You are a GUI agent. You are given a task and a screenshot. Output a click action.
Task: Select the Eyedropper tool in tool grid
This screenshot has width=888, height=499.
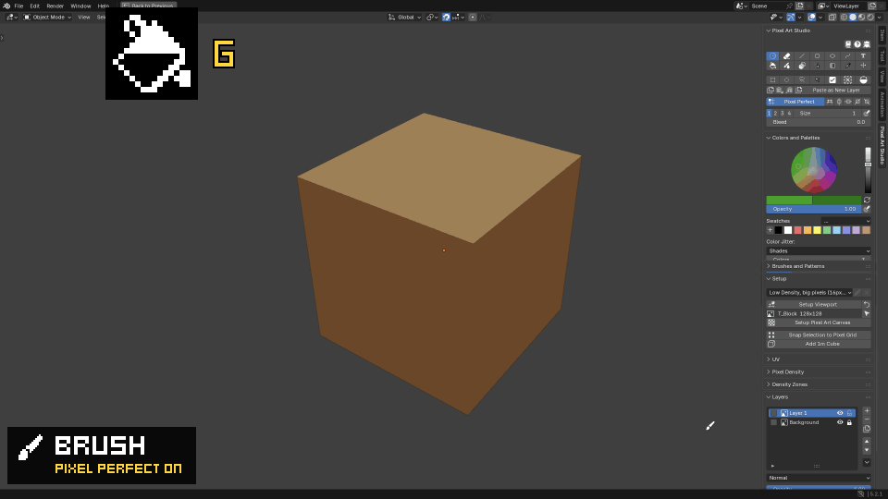(848, 66)
